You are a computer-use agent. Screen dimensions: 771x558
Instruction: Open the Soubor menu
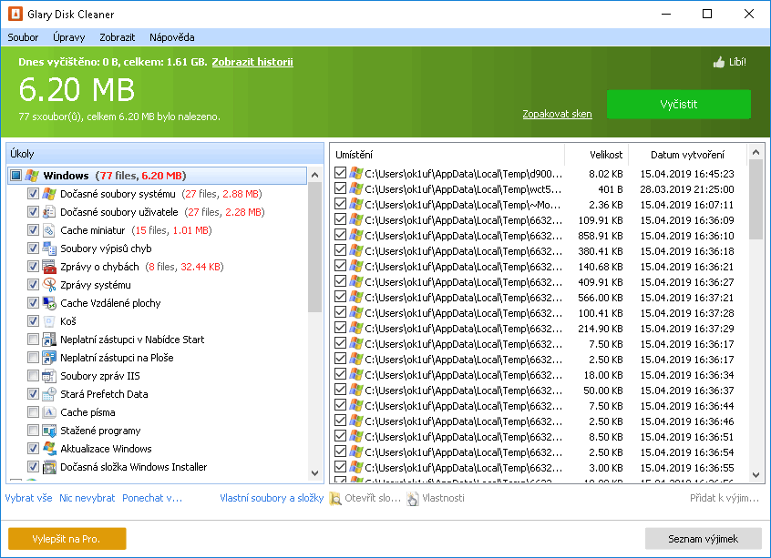point(23,37)
